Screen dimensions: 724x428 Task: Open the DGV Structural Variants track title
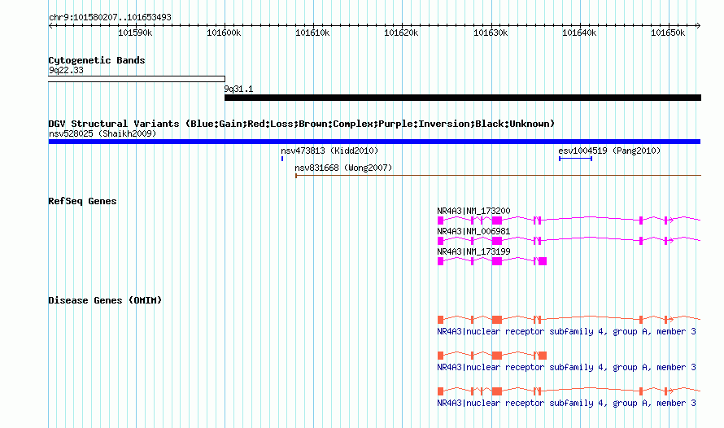coord(302,124)
